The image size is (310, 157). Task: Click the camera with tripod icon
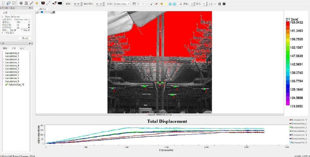[x=43, y=3]
